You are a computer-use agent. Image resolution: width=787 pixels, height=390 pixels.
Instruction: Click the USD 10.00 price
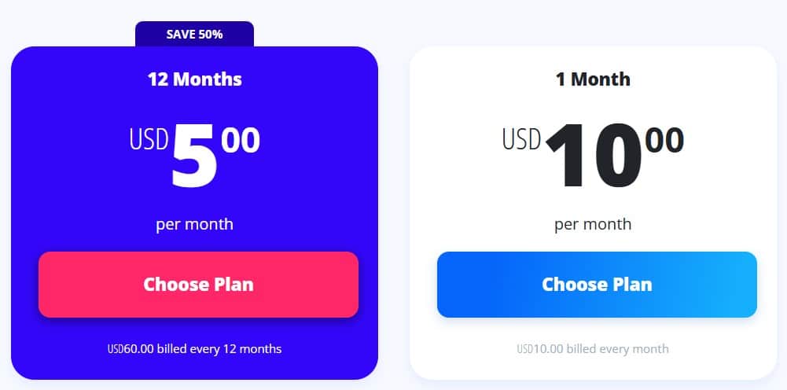coord(594,154)
